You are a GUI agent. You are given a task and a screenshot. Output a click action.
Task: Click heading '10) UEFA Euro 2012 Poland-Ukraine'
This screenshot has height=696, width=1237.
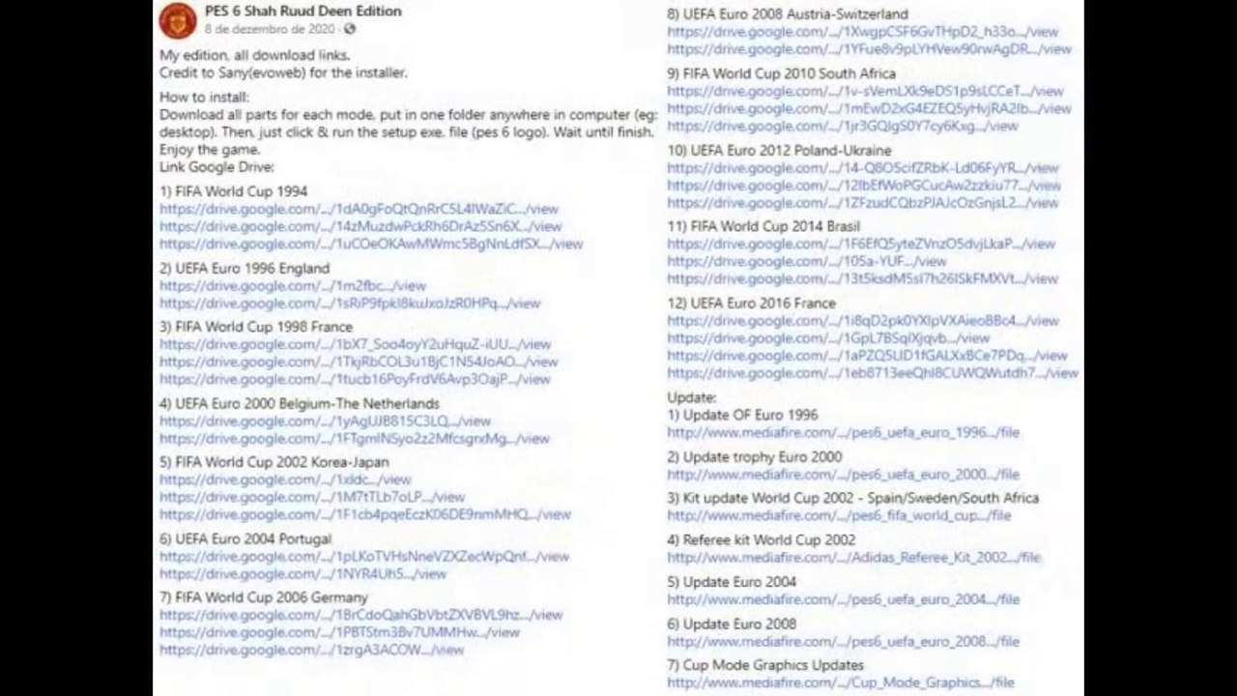[780, 151]
